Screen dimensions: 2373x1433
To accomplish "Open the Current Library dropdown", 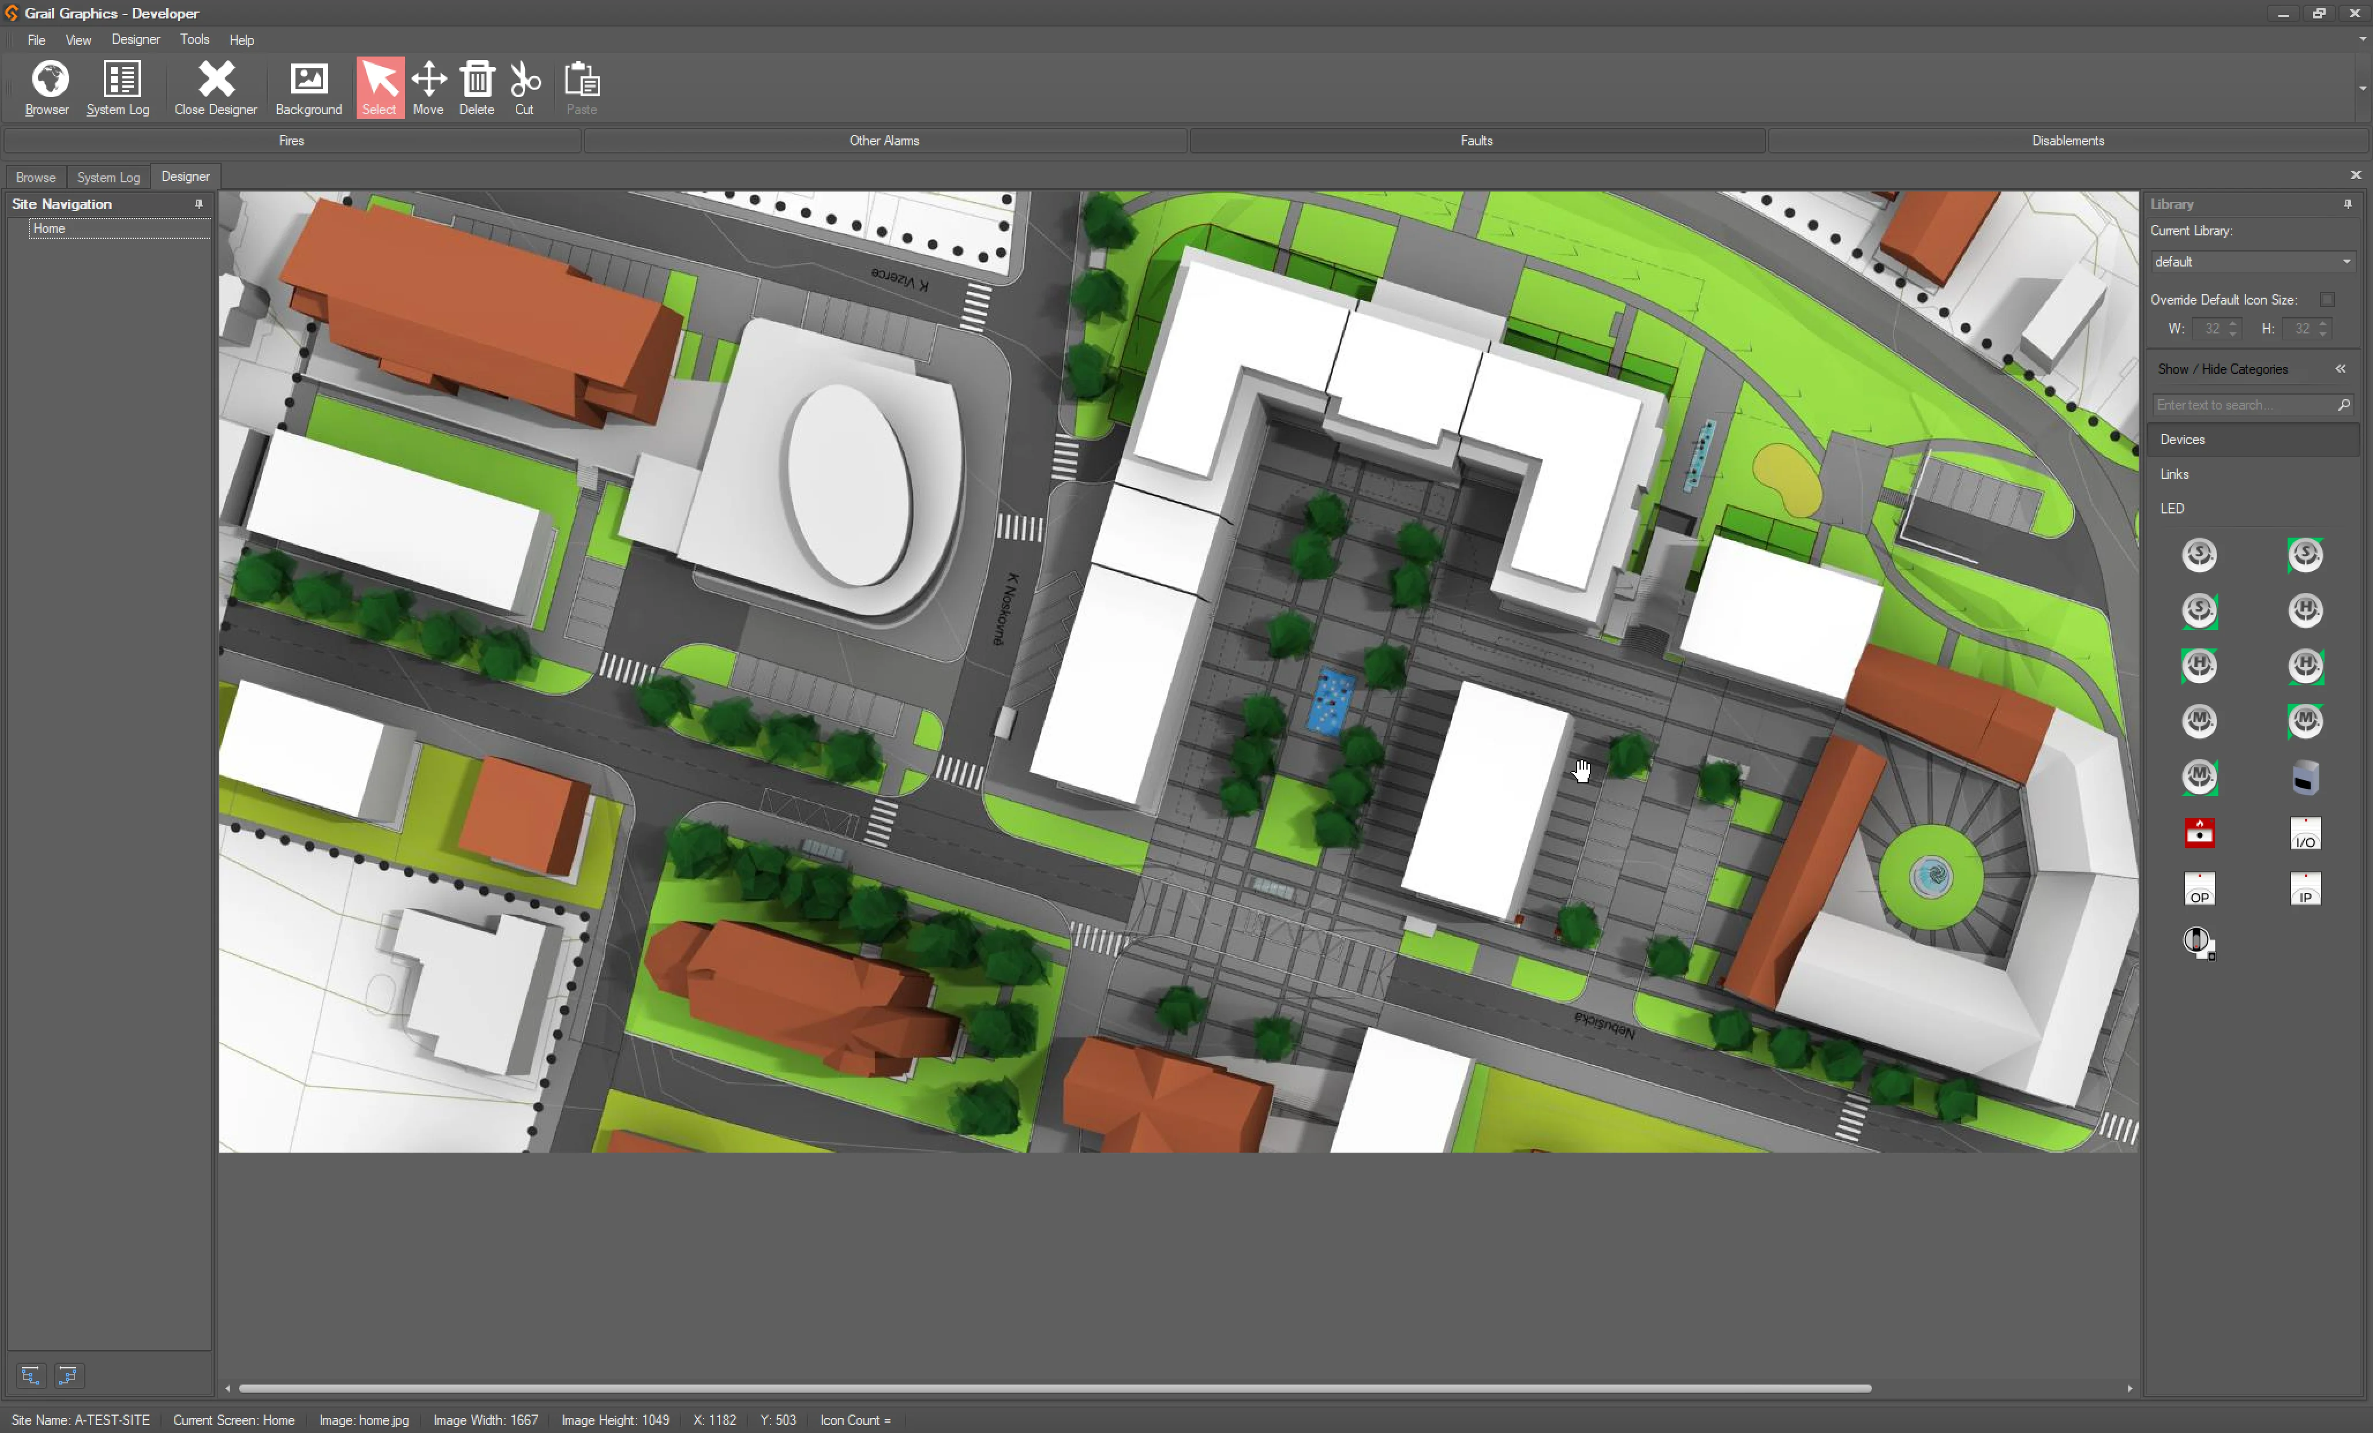I will pyautogui.click(x=2346, y=262).
